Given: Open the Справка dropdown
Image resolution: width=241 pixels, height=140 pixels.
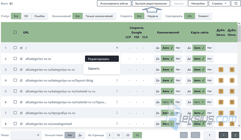Looking at the screenshot, I should pos(219,3).
